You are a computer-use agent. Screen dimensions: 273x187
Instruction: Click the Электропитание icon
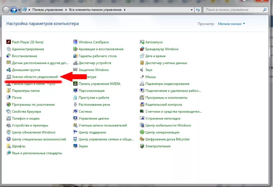tap(142, 146)
